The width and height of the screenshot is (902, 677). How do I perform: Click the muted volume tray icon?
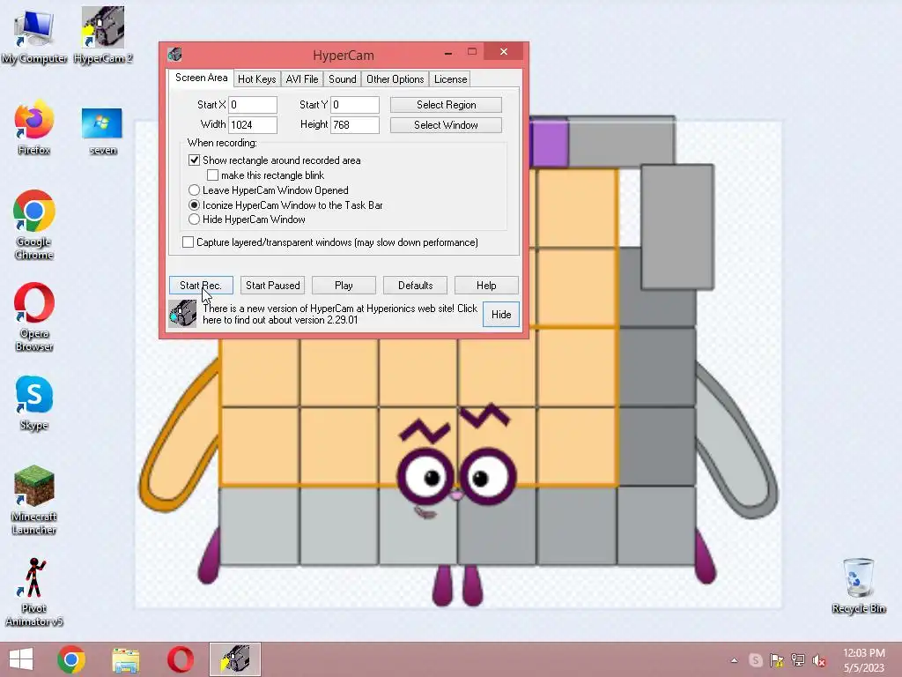point(819,660)
